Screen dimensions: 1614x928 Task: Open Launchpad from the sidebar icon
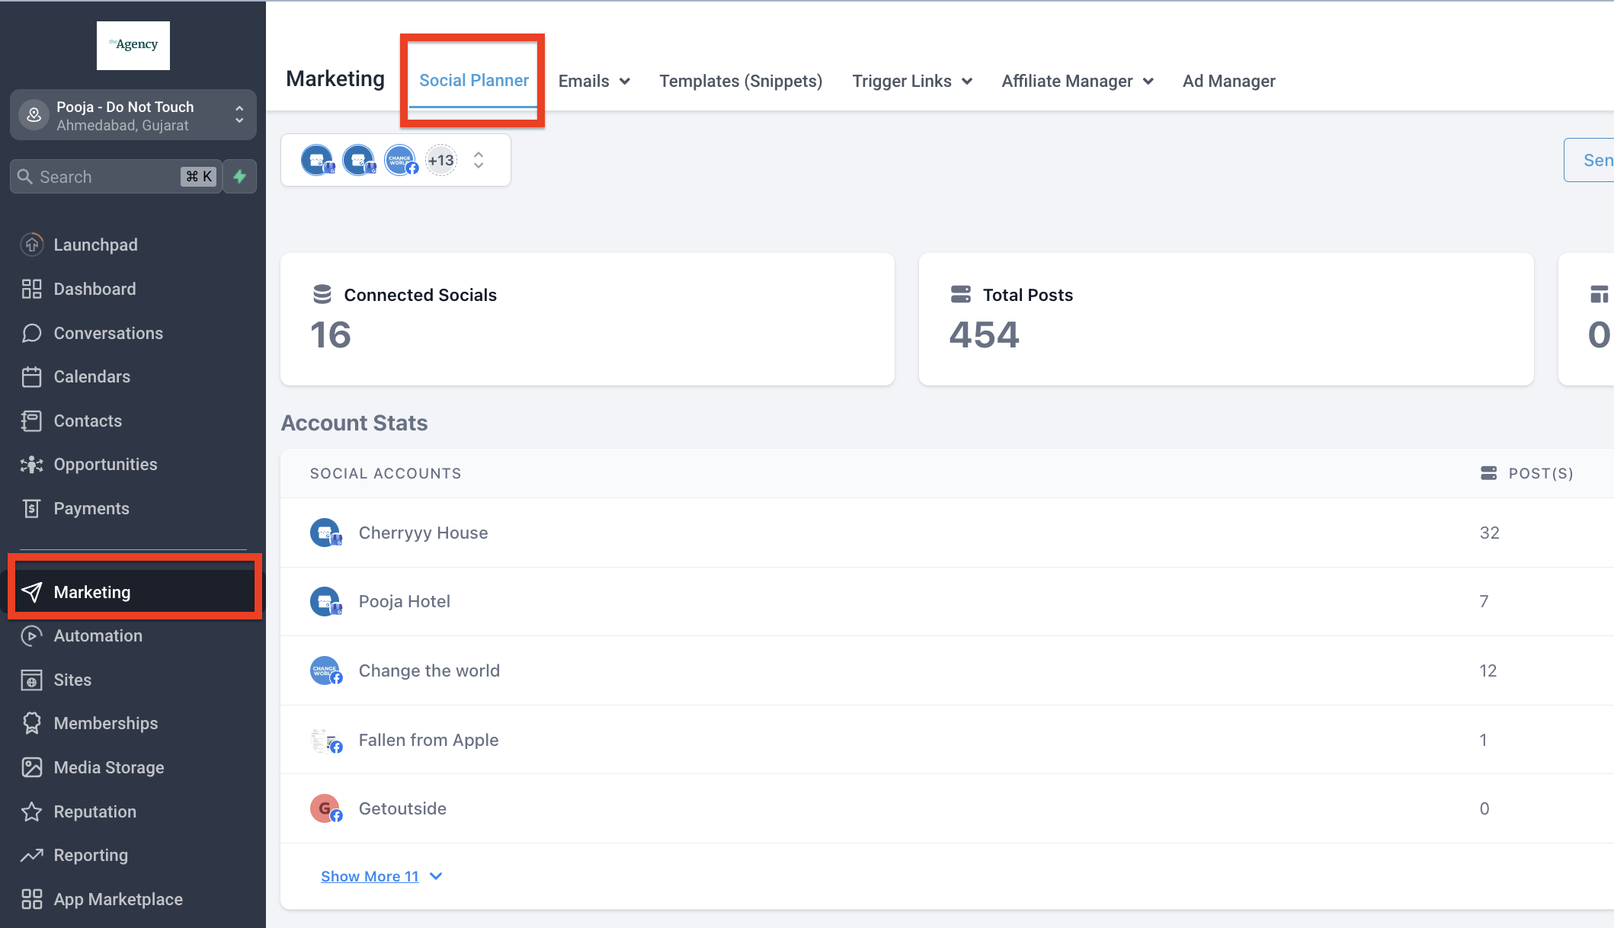click(31, 245)
